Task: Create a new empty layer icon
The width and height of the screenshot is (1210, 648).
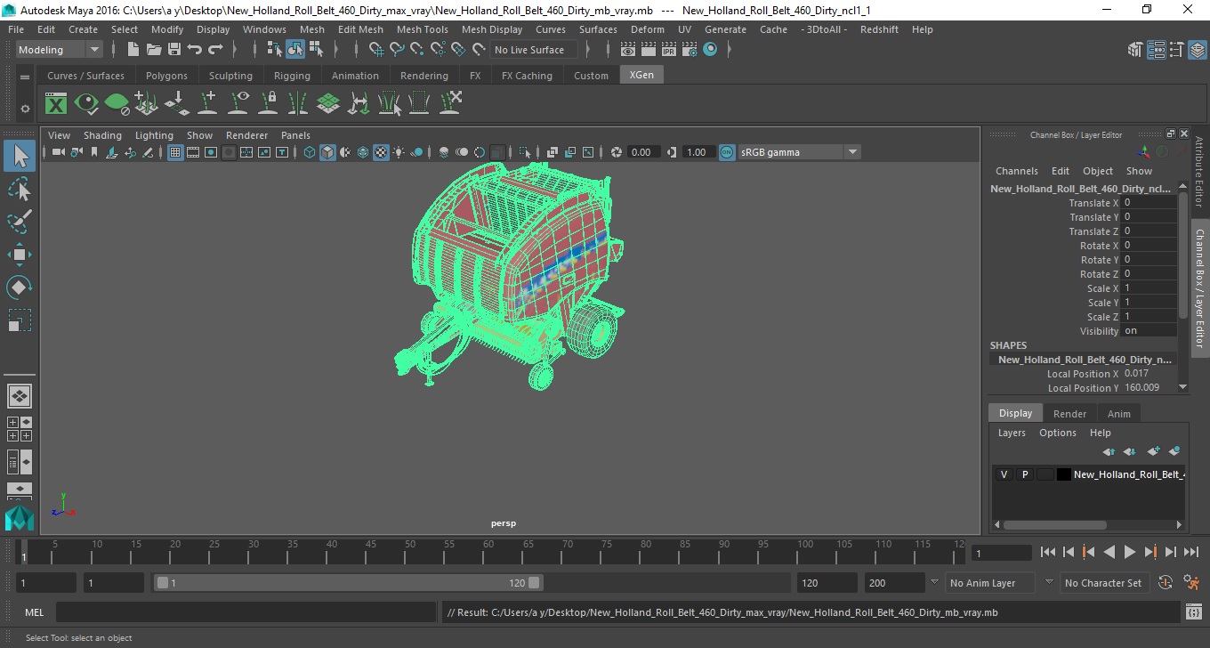Action: (x=1154, y=452)
